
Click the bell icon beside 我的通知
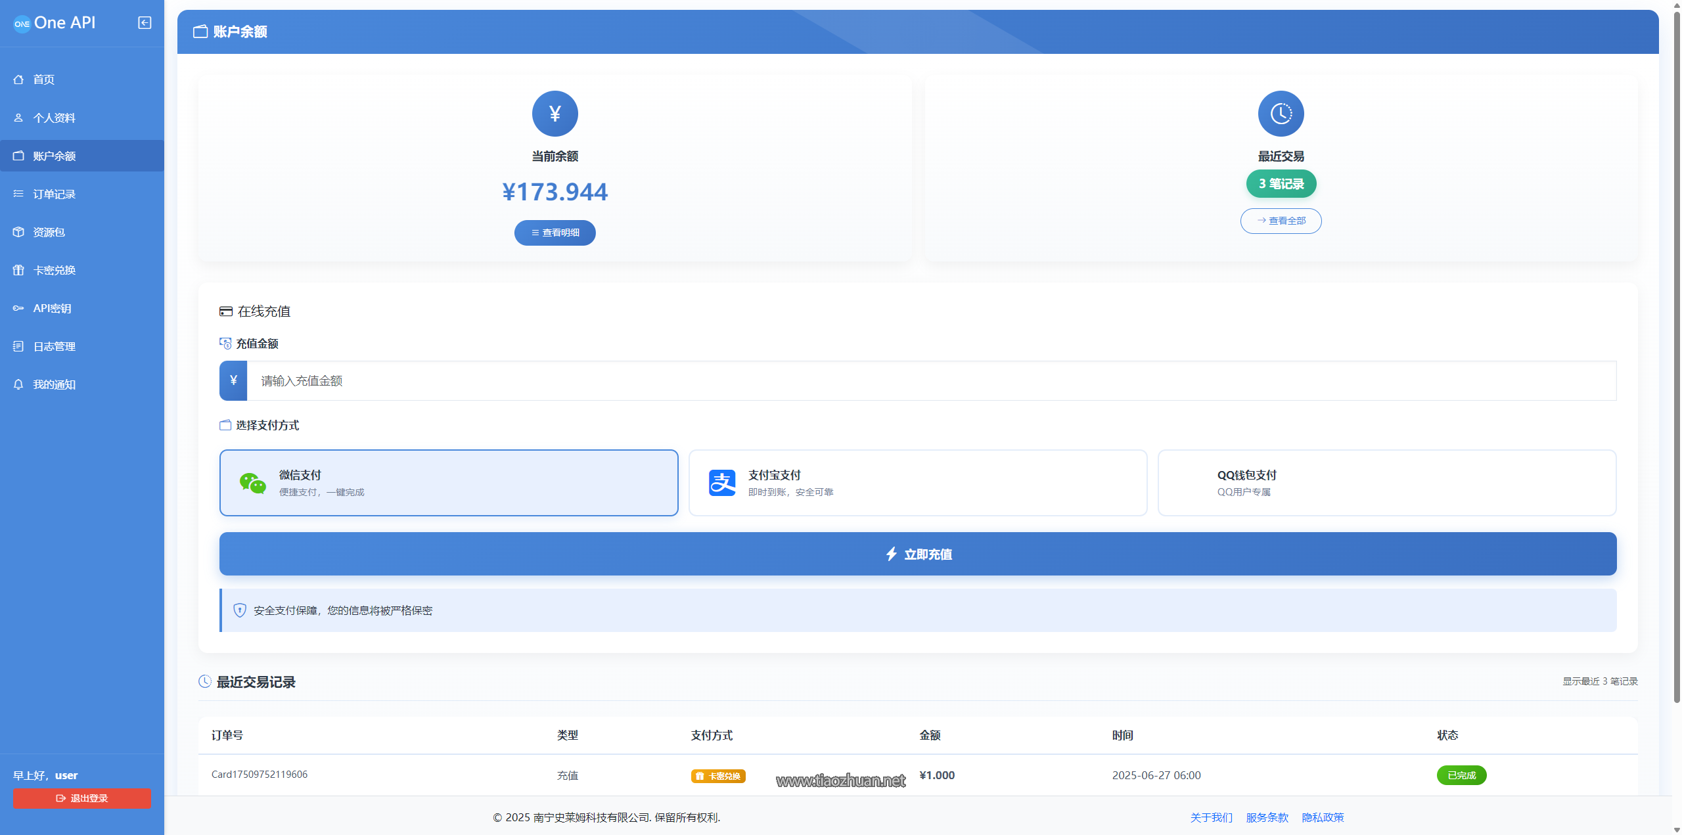pyautogui.click(x=18, y=384)
